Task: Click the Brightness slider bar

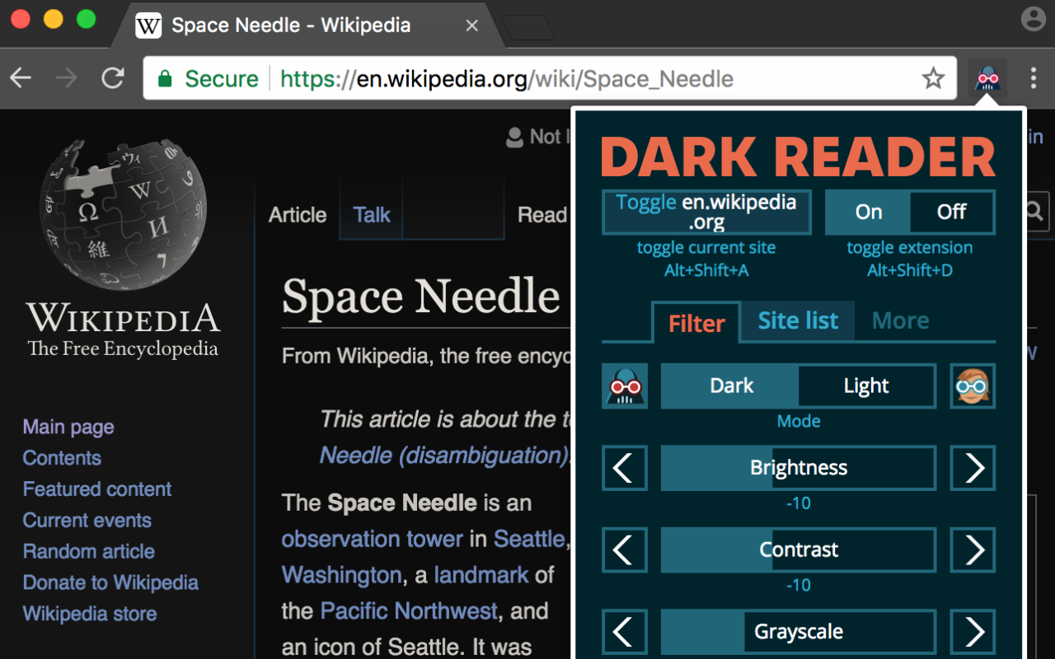Action: (x=798, y=468)
